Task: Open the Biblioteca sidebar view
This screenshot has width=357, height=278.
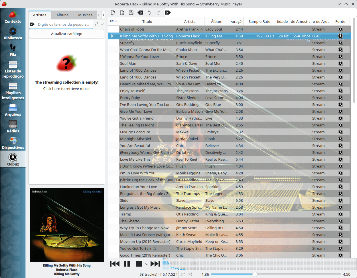Action: (13, 34)
